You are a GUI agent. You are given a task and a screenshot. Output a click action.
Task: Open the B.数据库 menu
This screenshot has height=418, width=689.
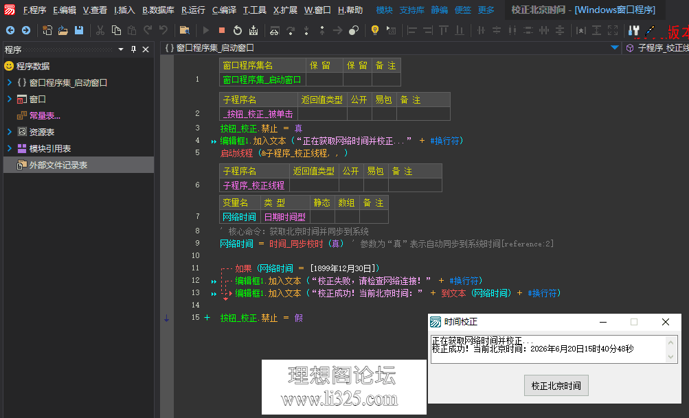click(x=158, y=10)
